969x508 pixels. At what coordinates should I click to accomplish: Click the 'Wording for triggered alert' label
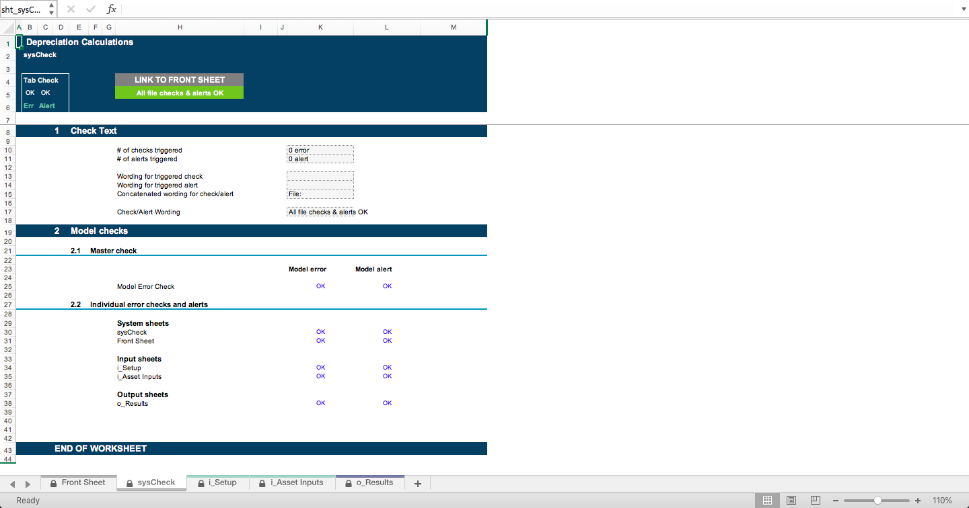pos(157,185)
